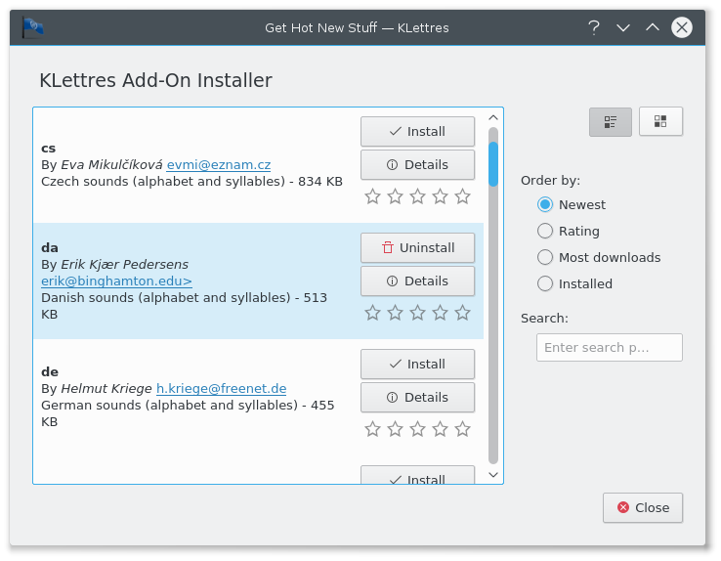Screen dimensions: 721x561
Task: Click text Czech sounds (alphabet and syllables)
Action: (x=163, y=182)
